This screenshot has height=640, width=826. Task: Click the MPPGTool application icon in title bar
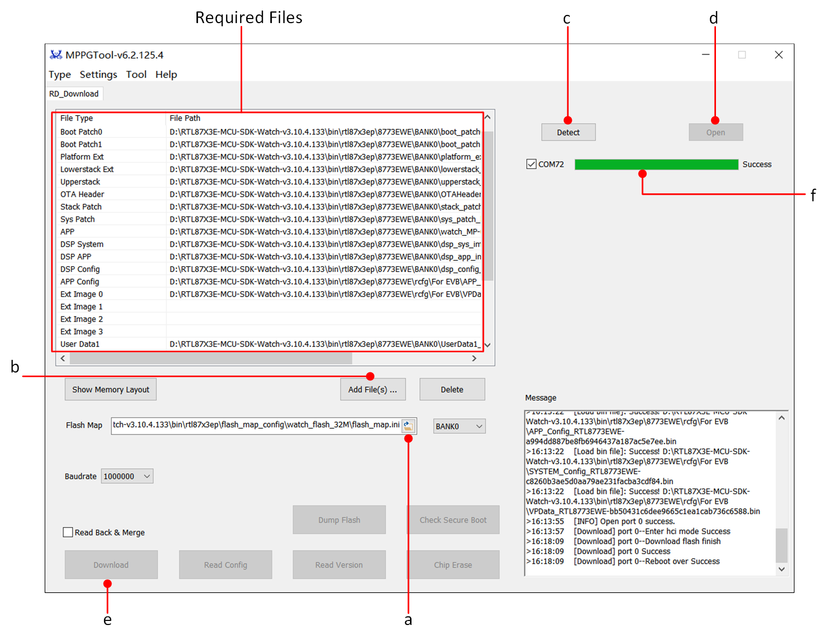tap(56, 55)
